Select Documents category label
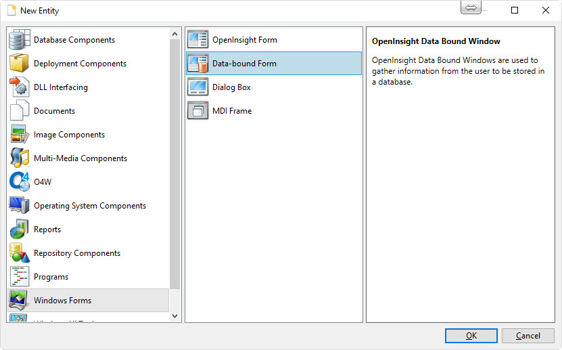 (55, 111)
